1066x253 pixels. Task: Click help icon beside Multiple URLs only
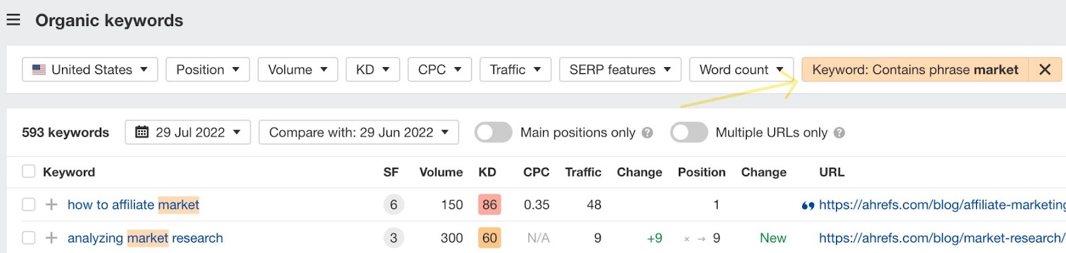pyautogui.click(x=839, y=132)
